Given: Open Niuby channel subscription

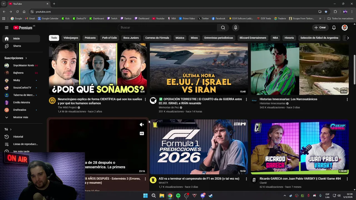Looking at the screenshot, I should 21,80.
